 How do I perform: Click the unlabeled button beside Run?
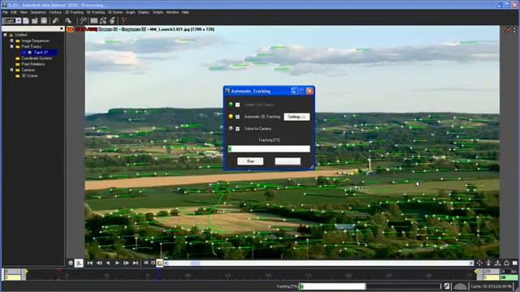[x=288, y=161]
